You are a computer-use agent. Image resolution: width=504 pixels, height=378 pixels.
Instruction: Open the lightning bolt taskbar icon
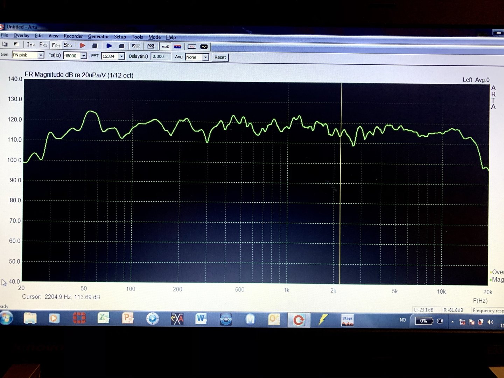(323, 320)
